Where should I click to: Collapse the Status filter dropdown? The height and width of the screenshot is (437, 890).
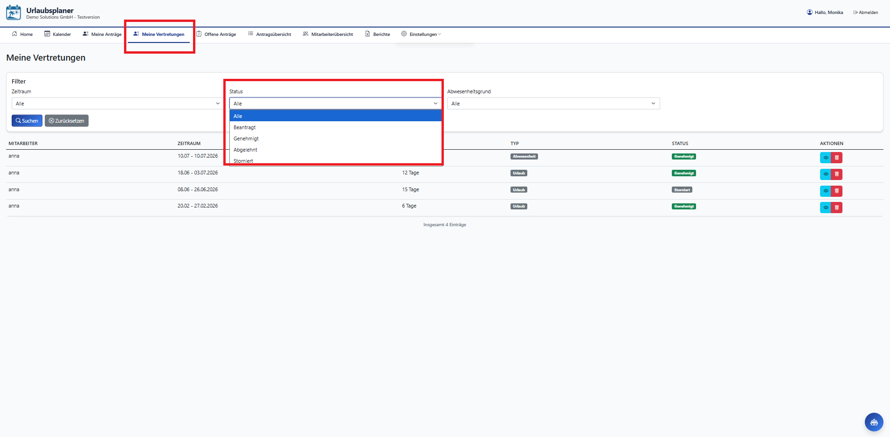click(x=336, y=104)
